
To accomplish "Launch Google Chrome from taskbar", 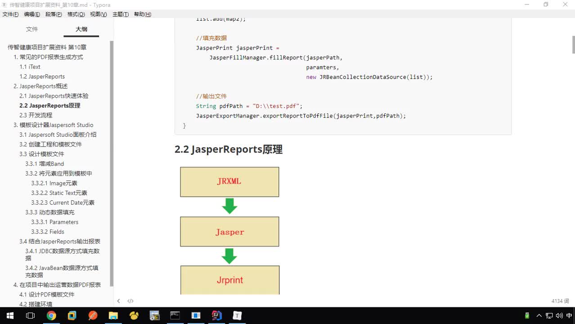I will tap(51, 315).
